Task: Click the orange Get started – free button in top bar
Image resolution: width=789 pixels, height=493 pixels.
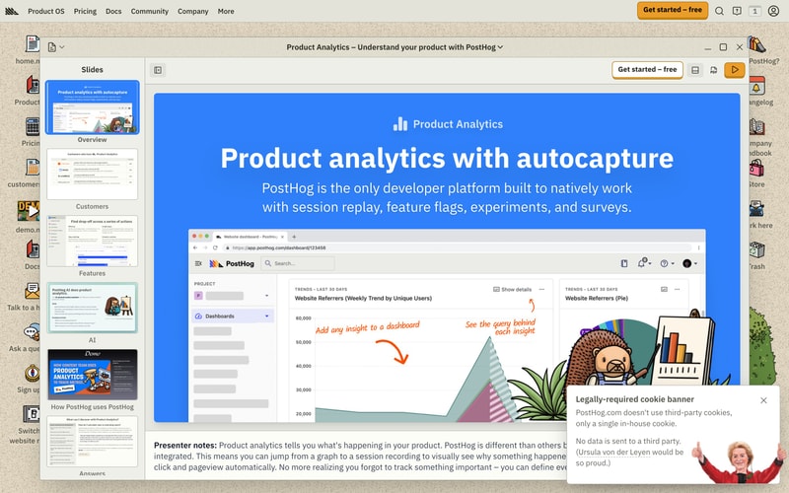Action: [x=673, y=10]
